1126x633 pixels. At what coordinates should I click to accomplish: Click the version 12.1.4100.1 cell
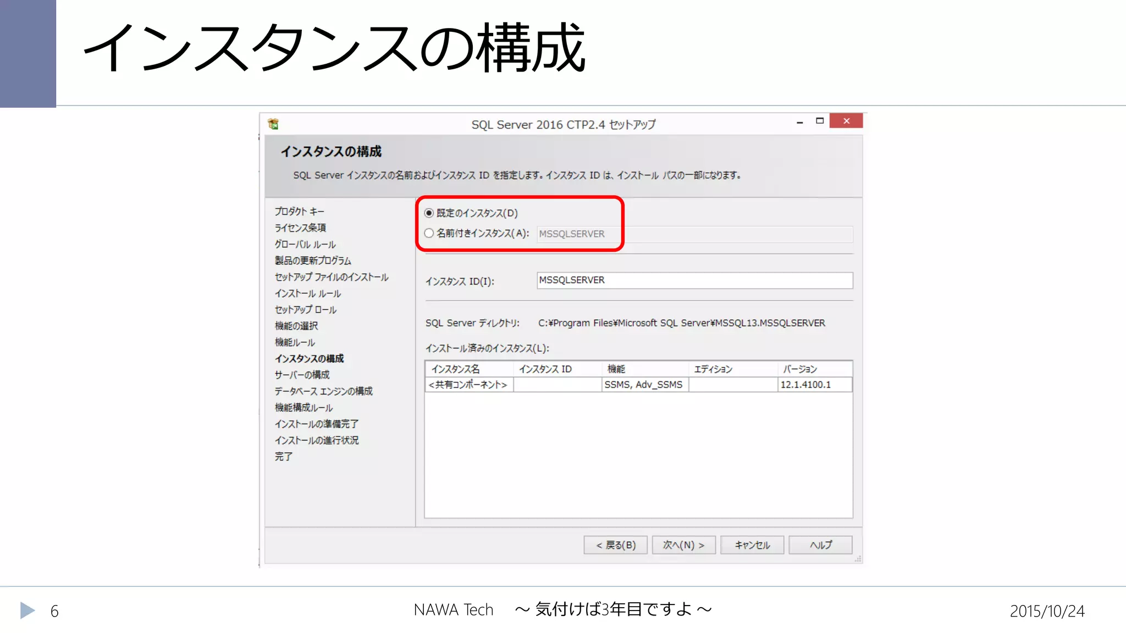pyautogui.click(x=815, y=385)
